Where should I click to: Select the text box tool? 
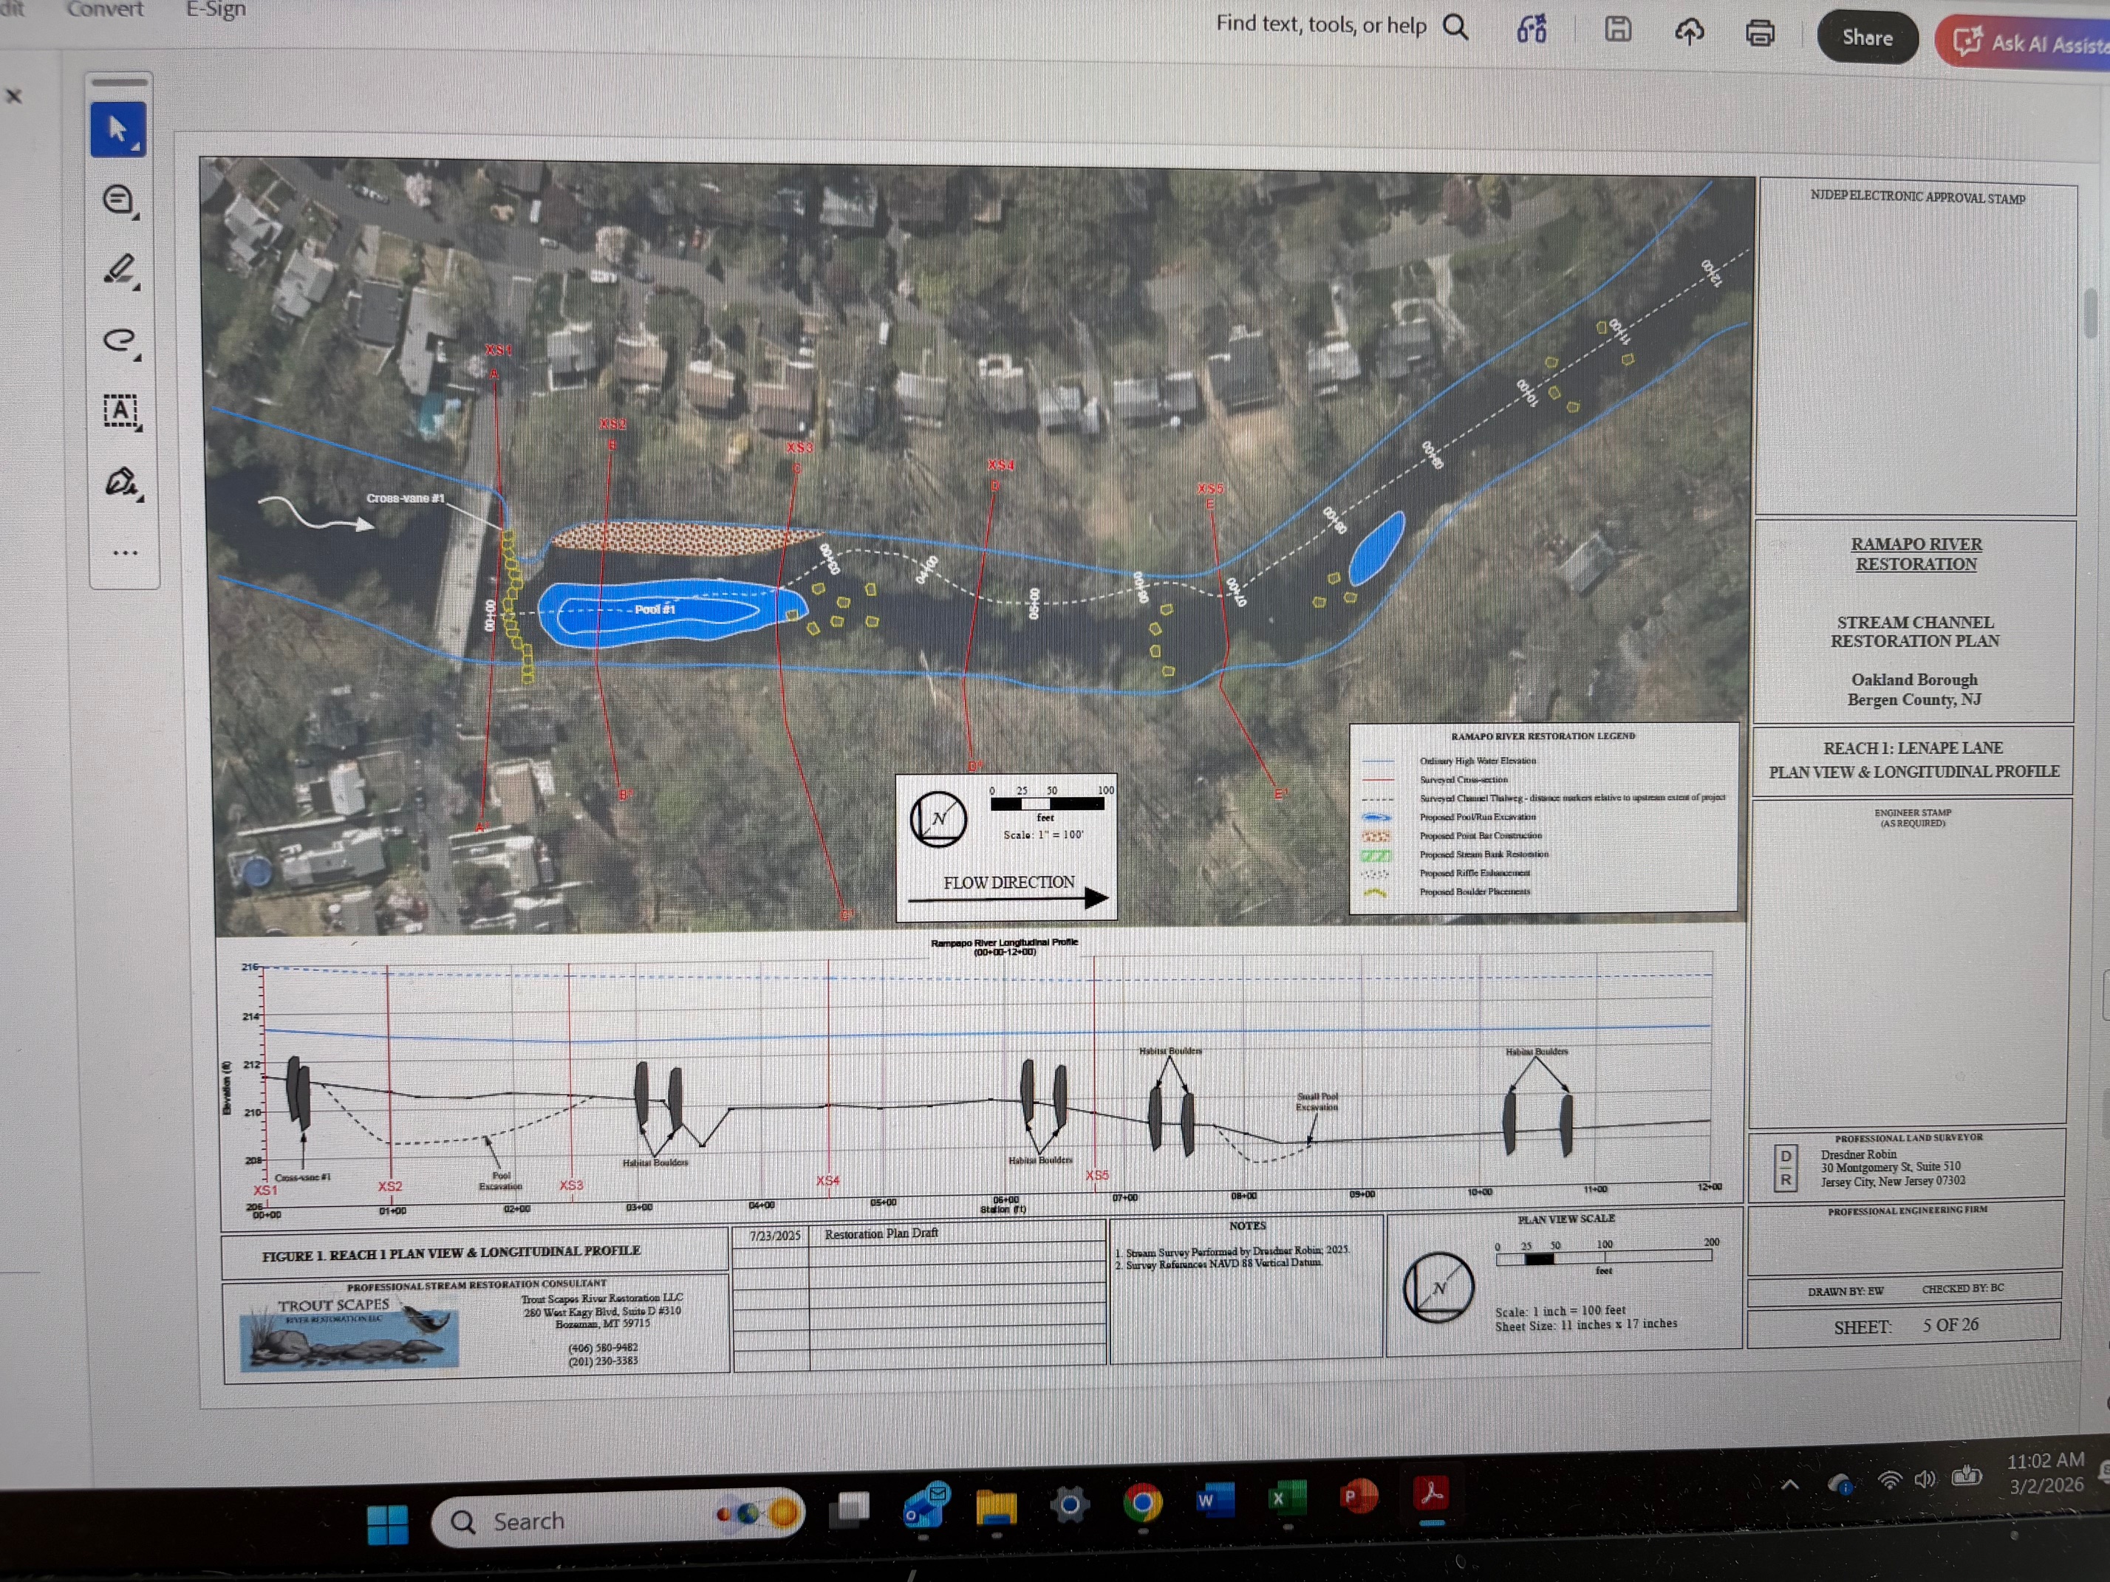120,411
